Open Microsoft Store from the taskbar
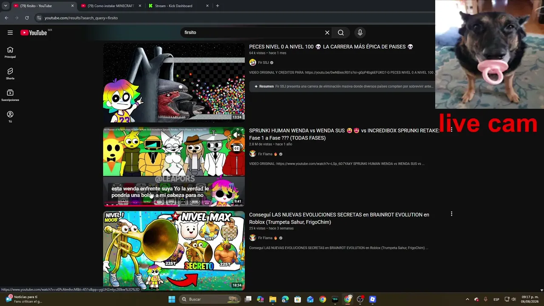The width and height of the screenshot is (544, 306). (x=298, y=299)
